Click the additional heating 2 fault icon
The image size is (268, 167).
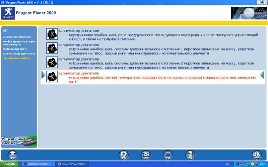tap(52, 62)
